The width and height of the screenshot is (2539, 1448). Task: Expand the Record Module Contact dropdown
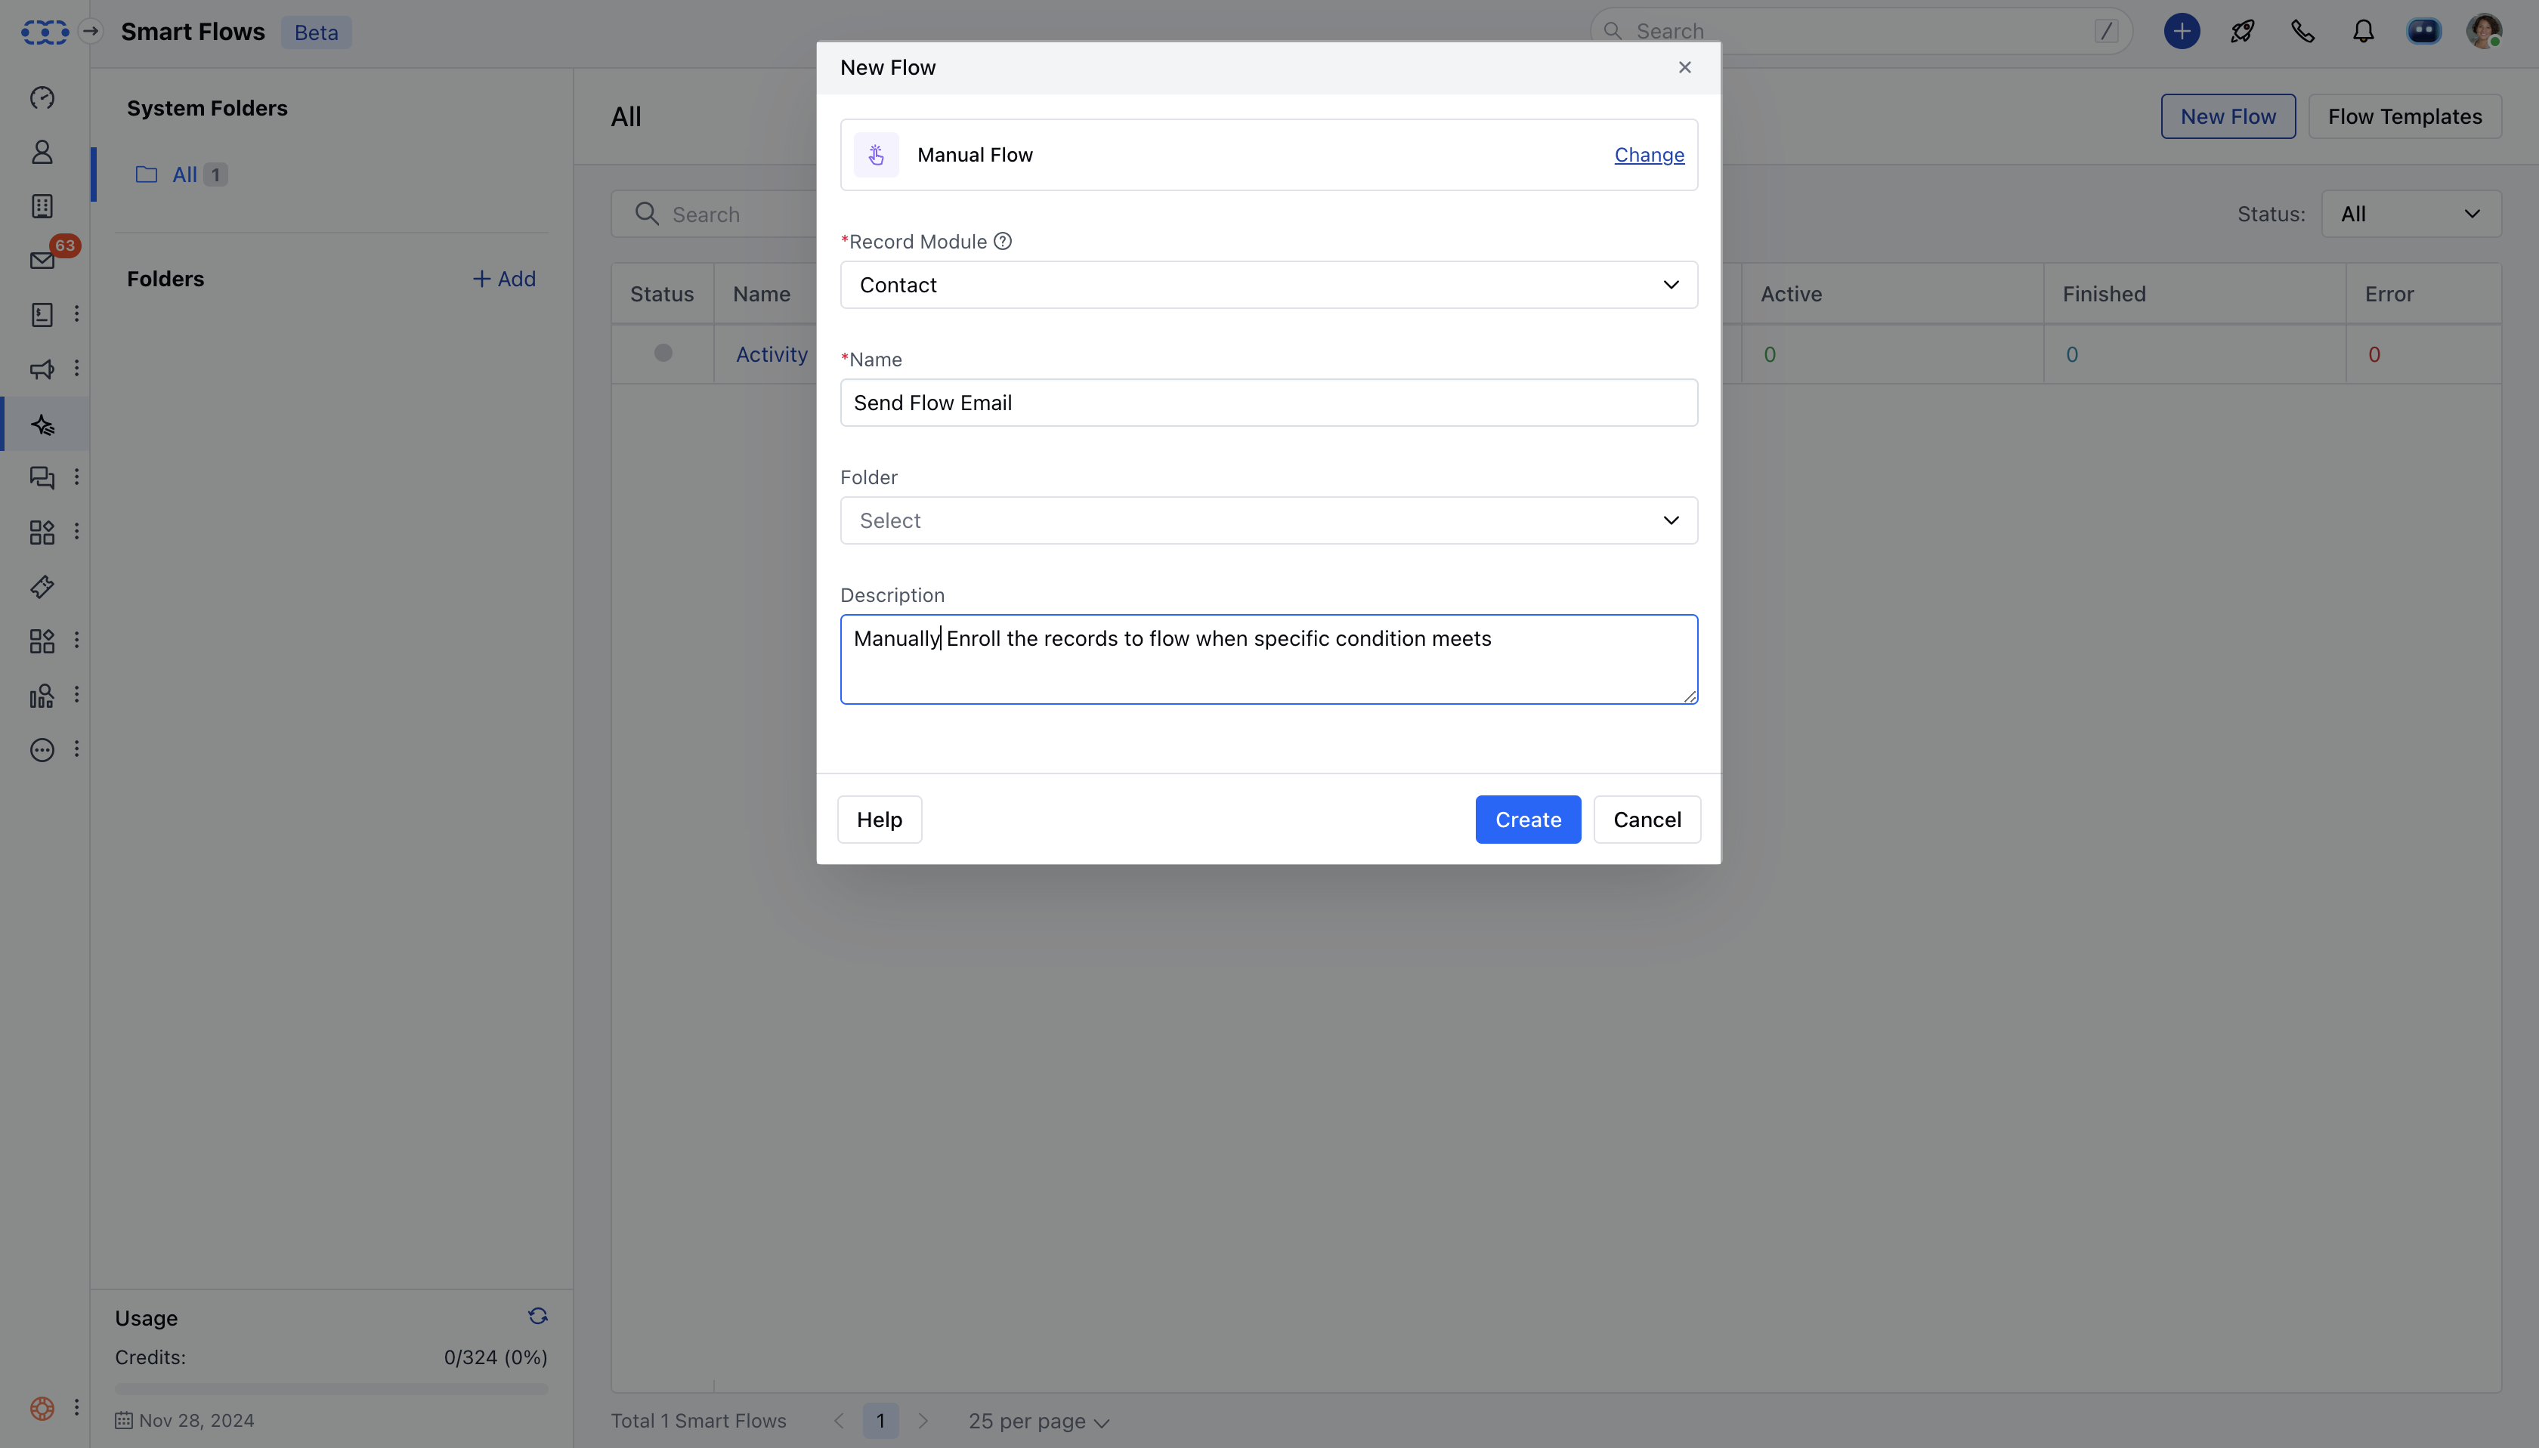[1269, 286]
